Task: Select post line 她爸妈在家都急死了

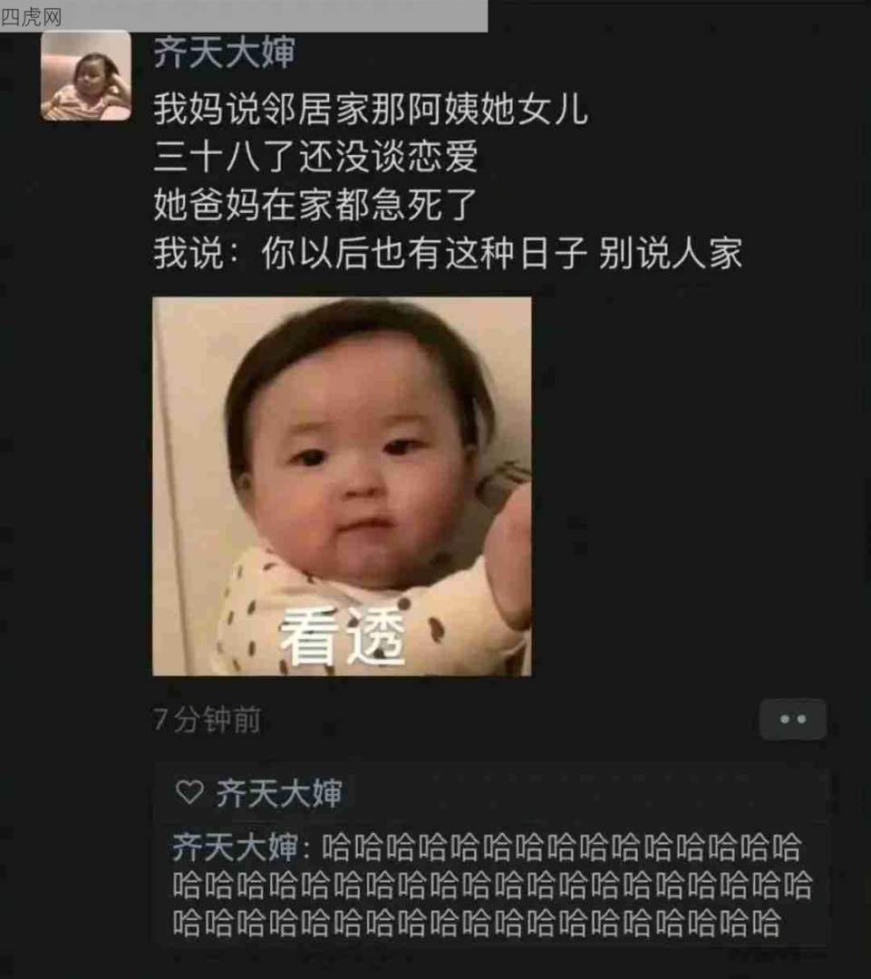Action: (316, 204)
